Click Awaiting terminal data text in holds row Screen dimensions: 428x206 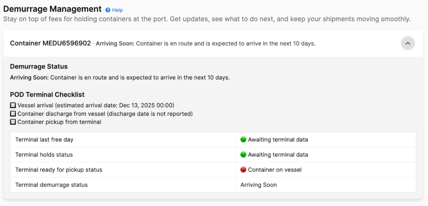tap(278, 155)
